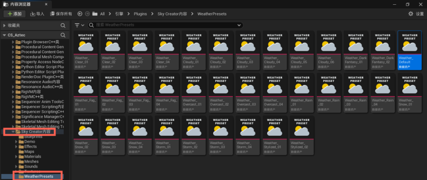Expand the 收藏夹 favorites section
The width and height of the screenshot is (427, 180).
(x=4, y=25)
